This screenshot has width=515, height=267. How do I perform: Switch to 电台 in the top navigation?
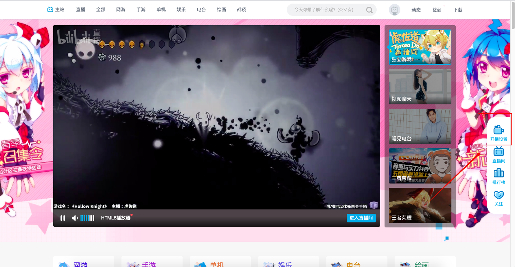[201, 10]
